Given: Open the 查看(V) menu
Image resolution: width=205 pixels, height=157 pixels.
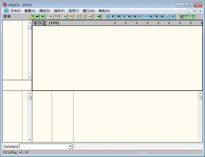Looking at the screenshot, I should coord(30,11).
